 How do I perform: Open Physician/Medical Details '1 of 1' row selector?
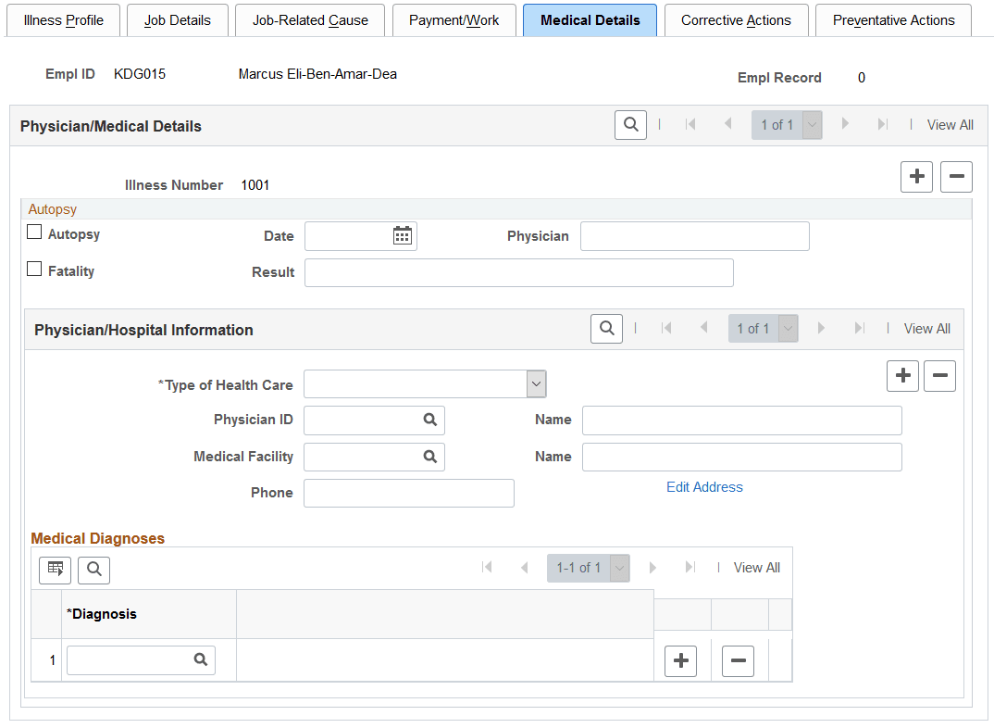(787, 125)
